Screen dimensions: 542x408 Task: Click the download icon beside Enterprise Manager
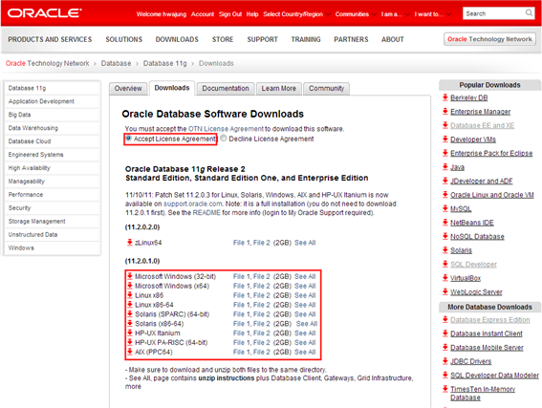click(x=445, y=112)
